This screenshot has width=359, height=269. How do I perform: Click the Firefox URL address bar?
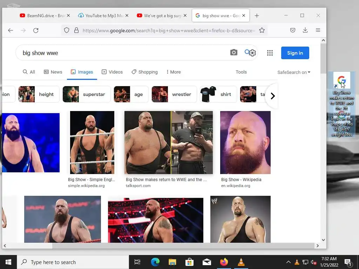[x=169, y=30]
